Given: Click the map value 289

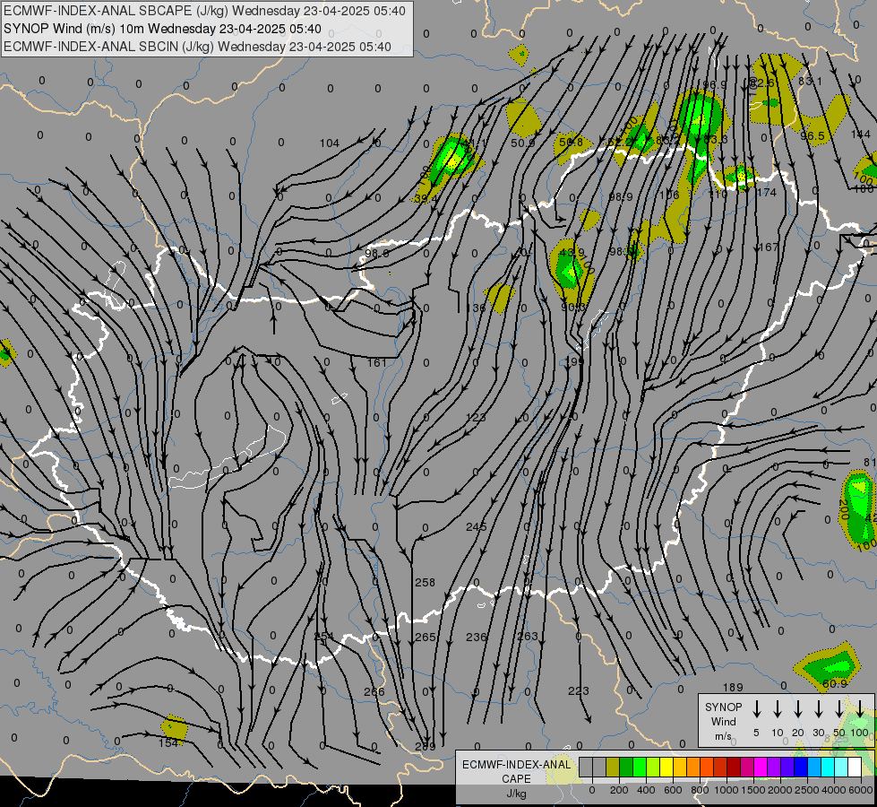Looking at the screenshot, I should click(x=426, y=747).
